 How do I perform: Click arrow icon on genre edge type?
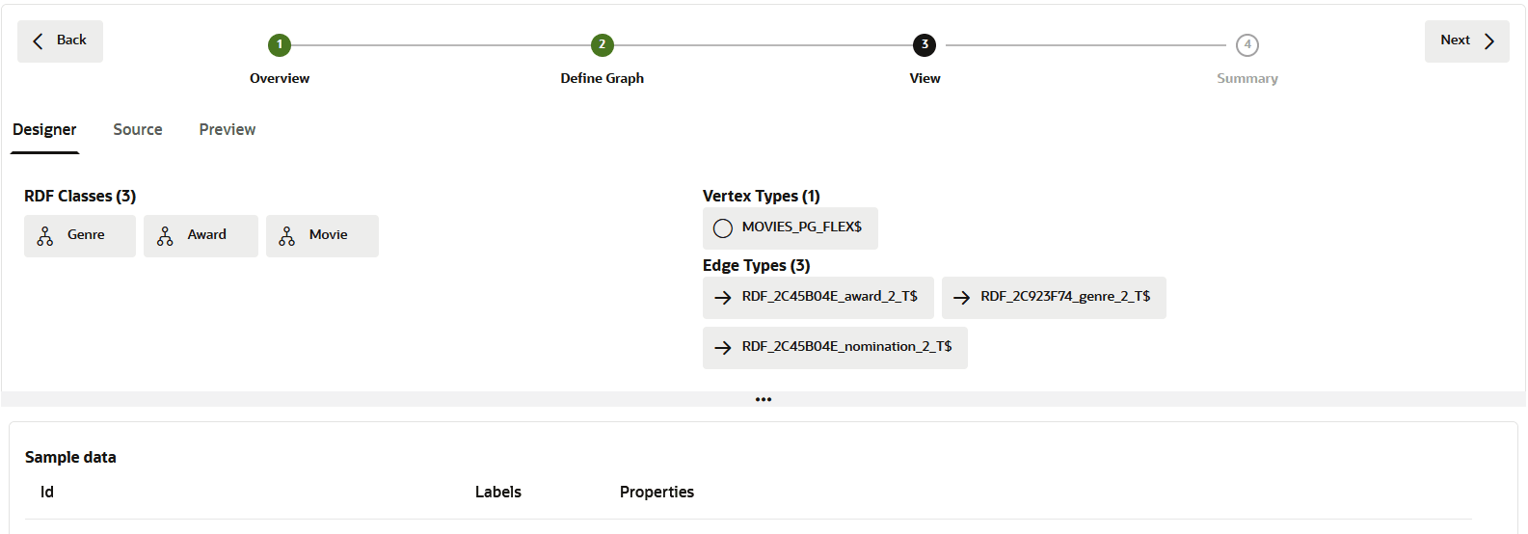coord(962,298)
